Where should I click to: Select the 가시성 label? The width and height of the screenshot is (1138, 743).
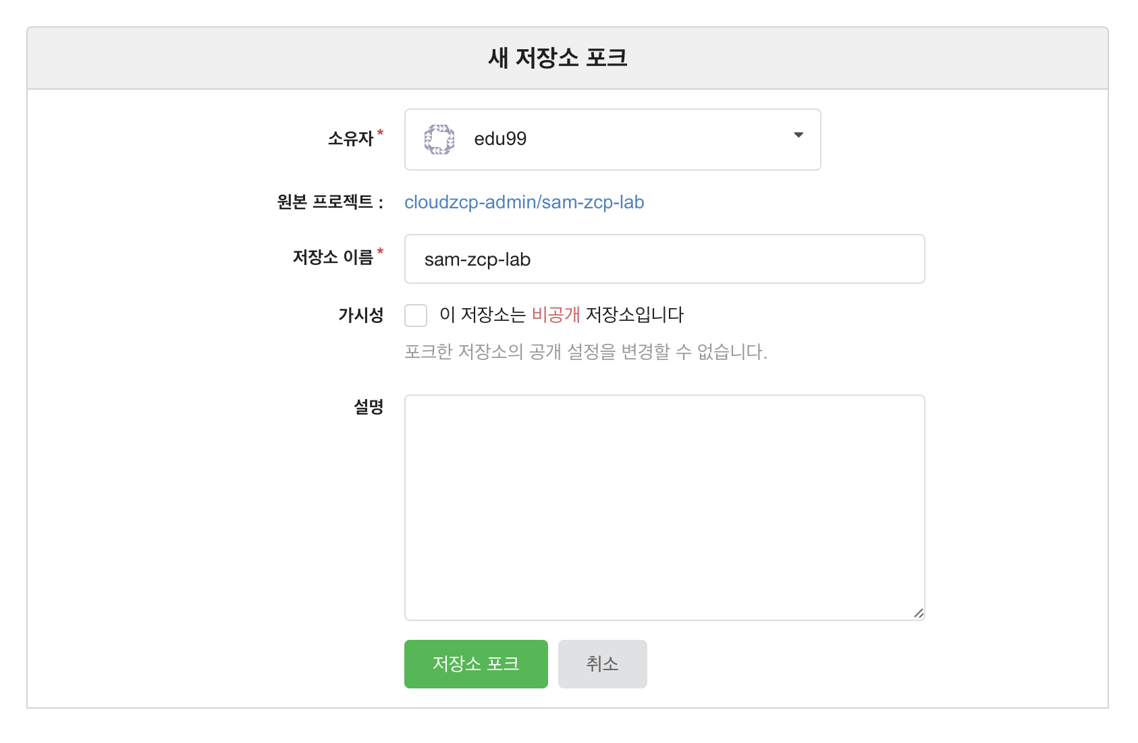(360, 315)
